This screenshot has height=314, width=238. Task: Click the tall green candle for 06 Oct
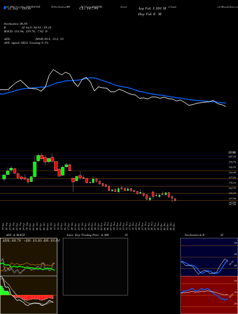tap(35, 169)
